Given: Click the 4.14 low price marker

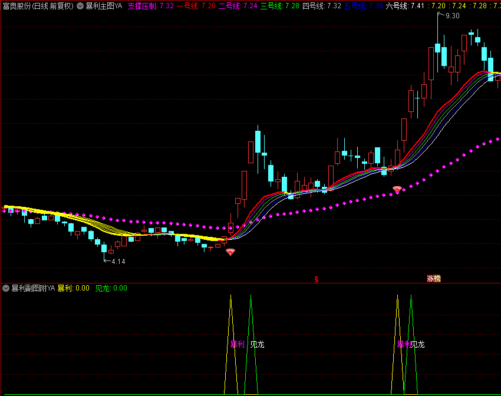Looking at the screenshot, I should coord(118,261).
